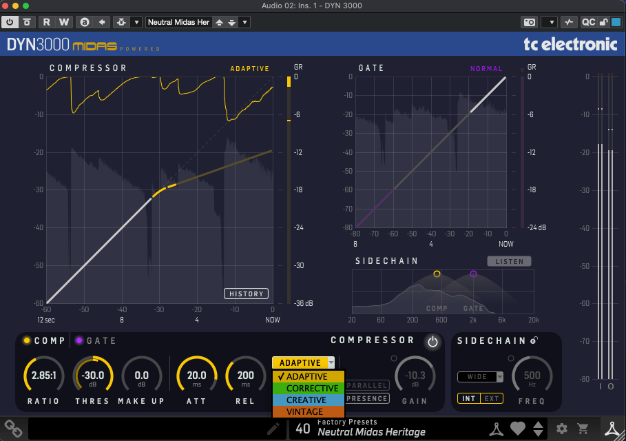Screen dimensions: 626x441
Task: Enable Read automation (R) button
Action: point(48,22)
